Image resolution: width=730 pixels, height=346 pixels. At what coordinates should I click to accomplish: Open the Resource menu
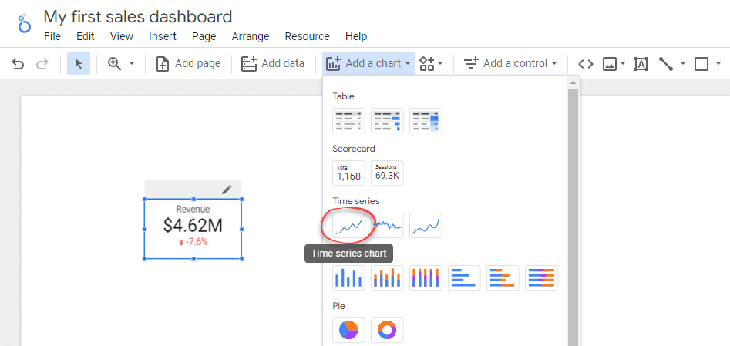click(x=308, y=36)
